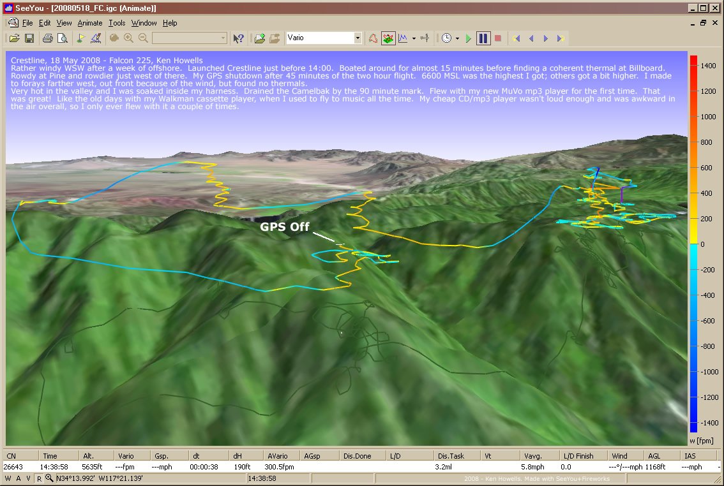The width and height of the screenshot is (724, 486).
Task: Switch to 2D route map view icon
Action: (373, 38)
